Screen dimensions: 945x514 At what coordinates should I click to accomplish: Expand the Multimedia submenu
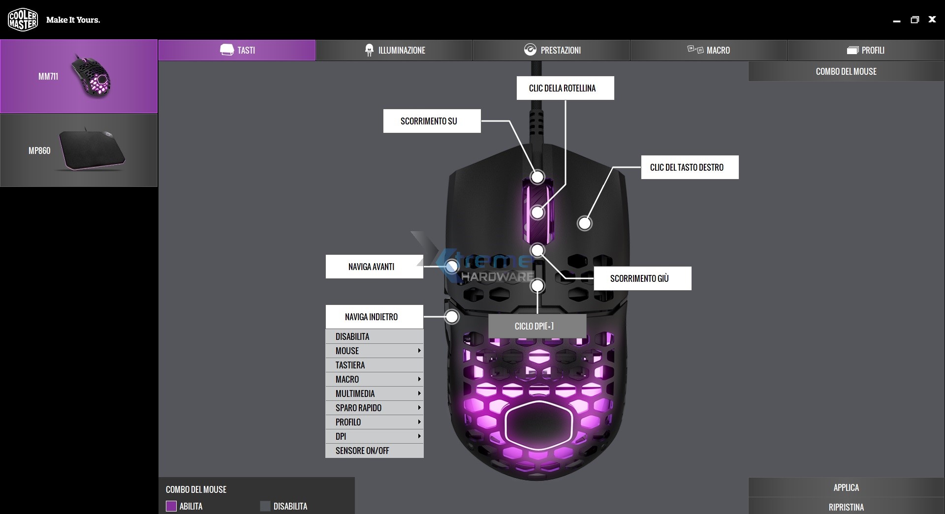[x=419, y=393]
